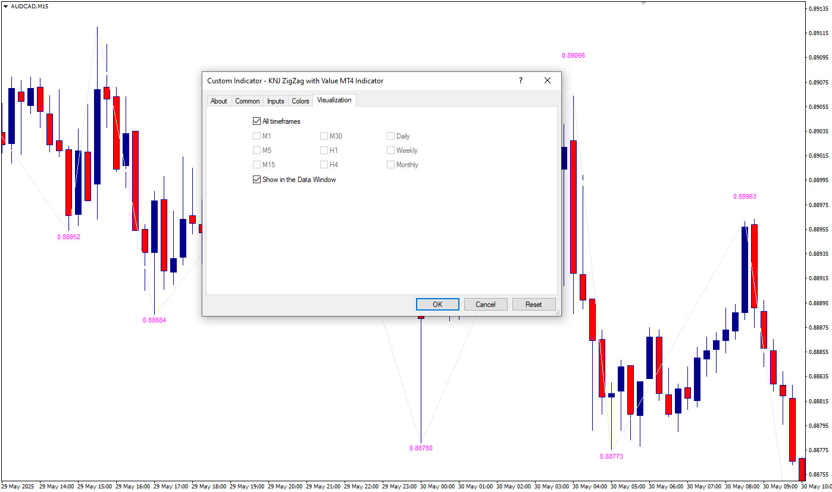
Task: Click the dialog help question mark
Action: click(521, 81)
